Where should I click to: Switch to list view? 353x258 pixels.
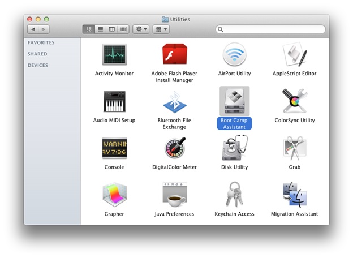click(100, 29)
